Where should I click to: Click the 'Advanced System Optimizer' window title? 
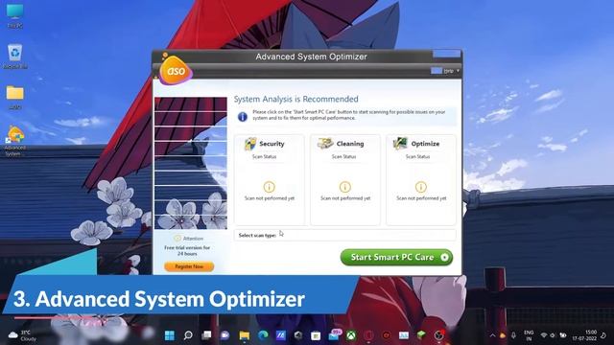(x=311, y=57)
